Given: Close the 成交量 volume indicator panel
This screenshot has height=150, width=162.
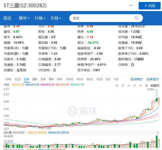Looking at the screenshot, I should (x=158, y=133).
